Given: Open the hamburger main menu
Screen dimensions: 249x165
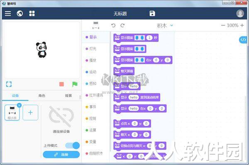Looking at the screenshot, I should pyautogui.click(x=8, y=14).
